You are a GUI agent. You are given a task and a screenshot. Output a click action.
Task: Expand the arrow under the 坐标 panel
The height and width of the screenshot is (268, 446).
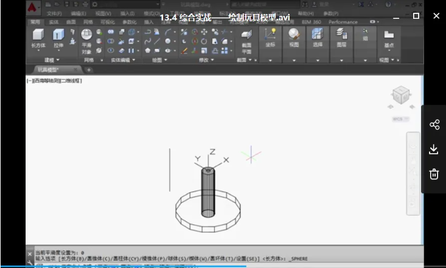(270, 60)
